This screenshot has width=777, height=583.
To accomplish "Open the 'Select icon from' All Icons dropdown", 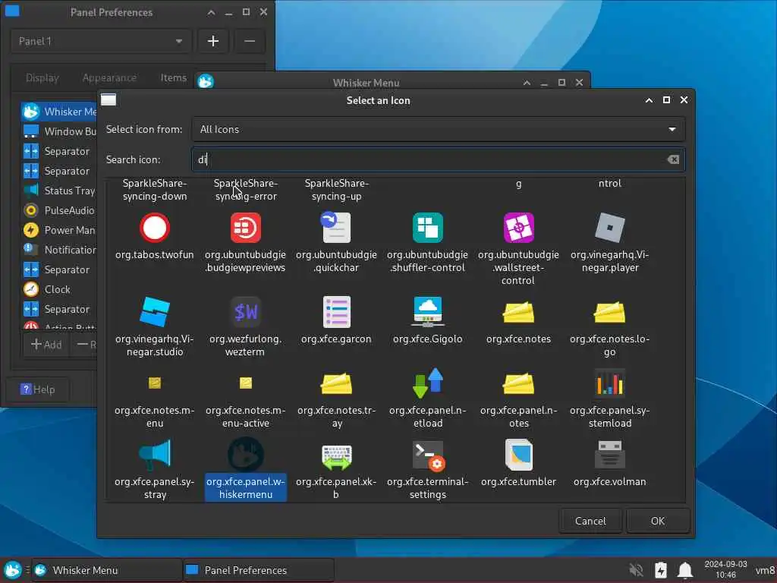I will [439, 129].
